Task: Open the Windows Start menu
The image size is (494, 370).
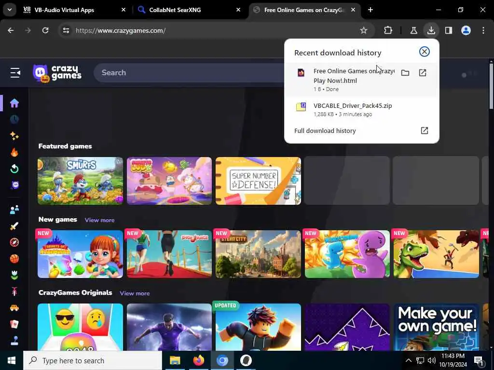Action: pyautogui.click(x=12, y=360)
